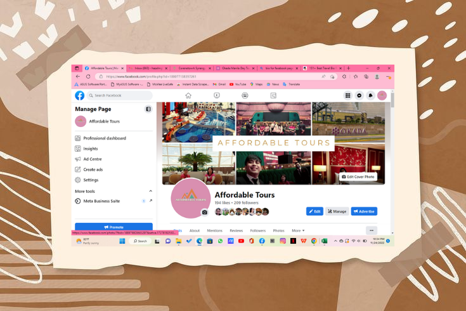466x311 pixels.
Task: Open the Facebook Pages feed icon
Action: point(273,96)
